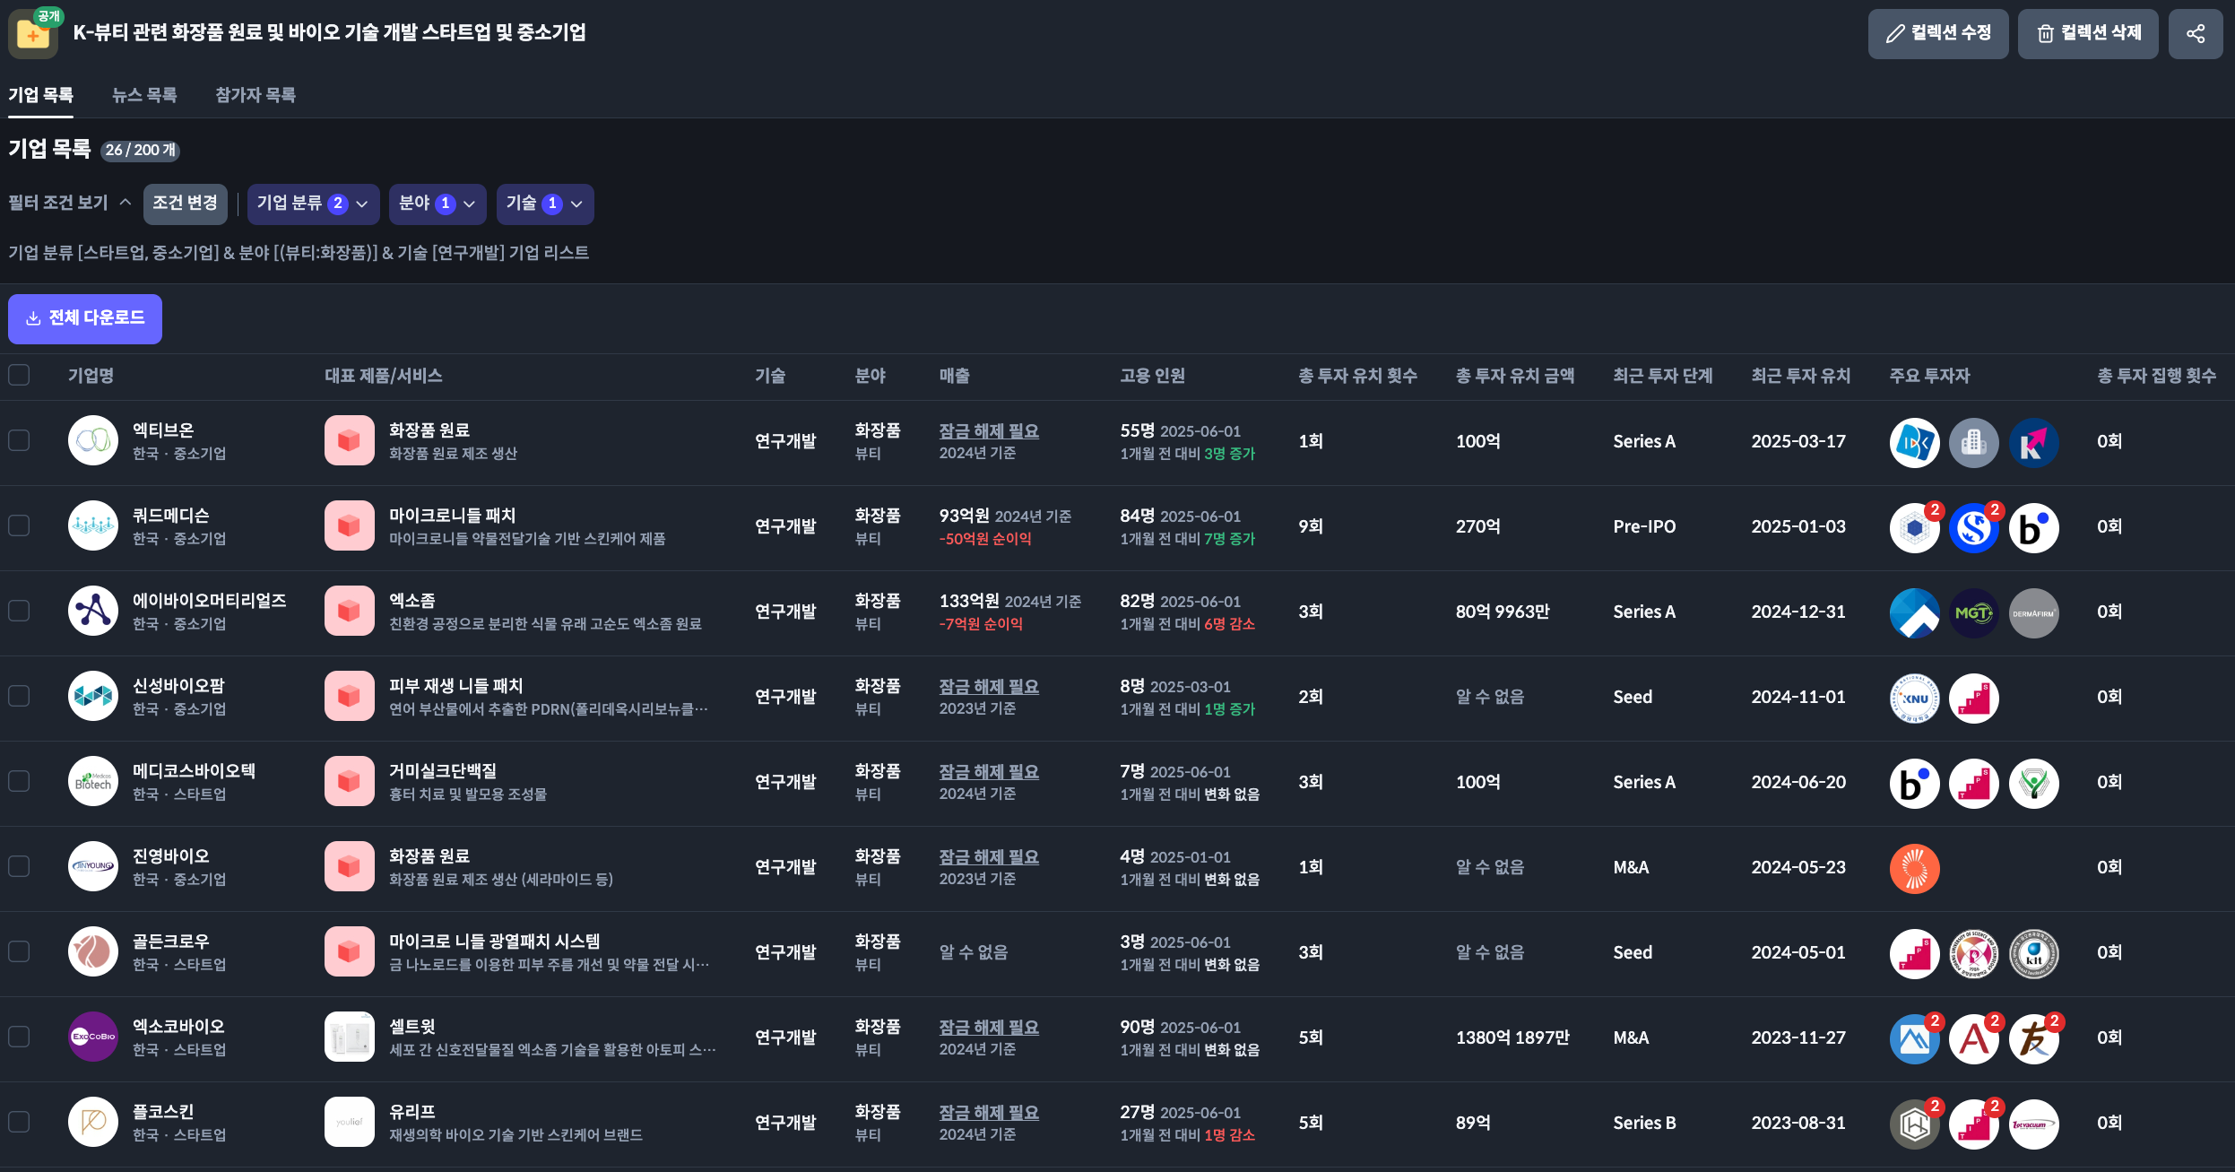Click the collection folder icon at top left
This screenshot has width=2235, height=1172.
[x=33, y=35]
